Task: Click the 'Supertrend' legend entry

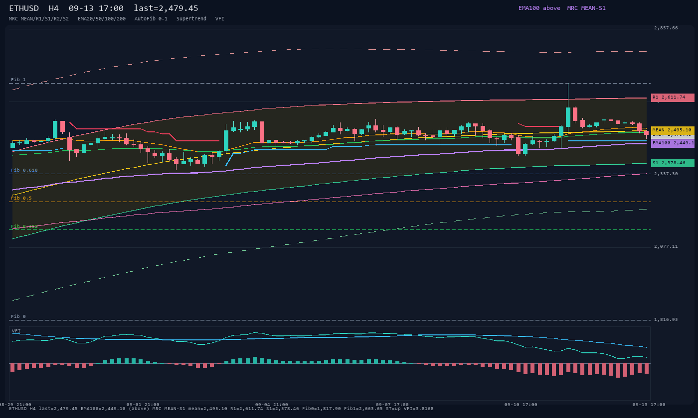Action: pos(191,19)
